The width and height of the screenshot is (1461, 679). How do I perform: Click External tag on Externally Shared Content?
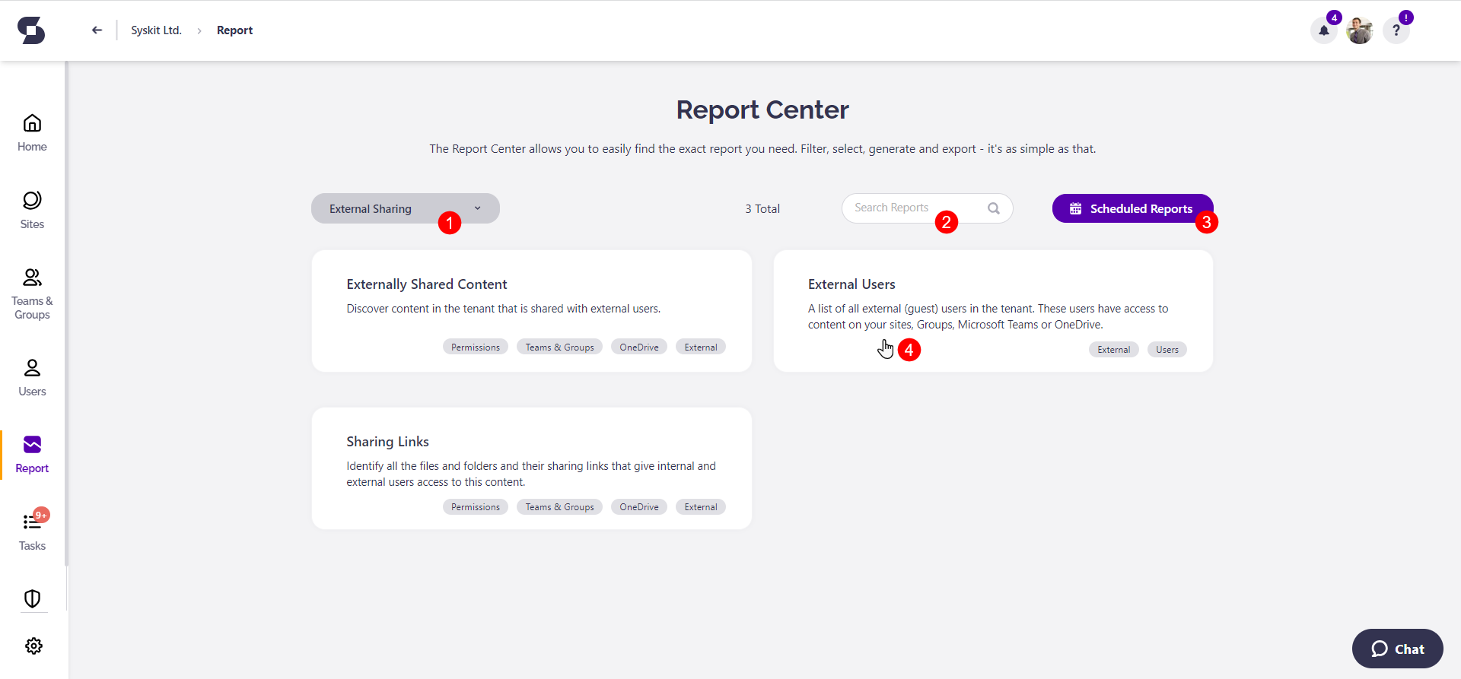tap(701, 347)
